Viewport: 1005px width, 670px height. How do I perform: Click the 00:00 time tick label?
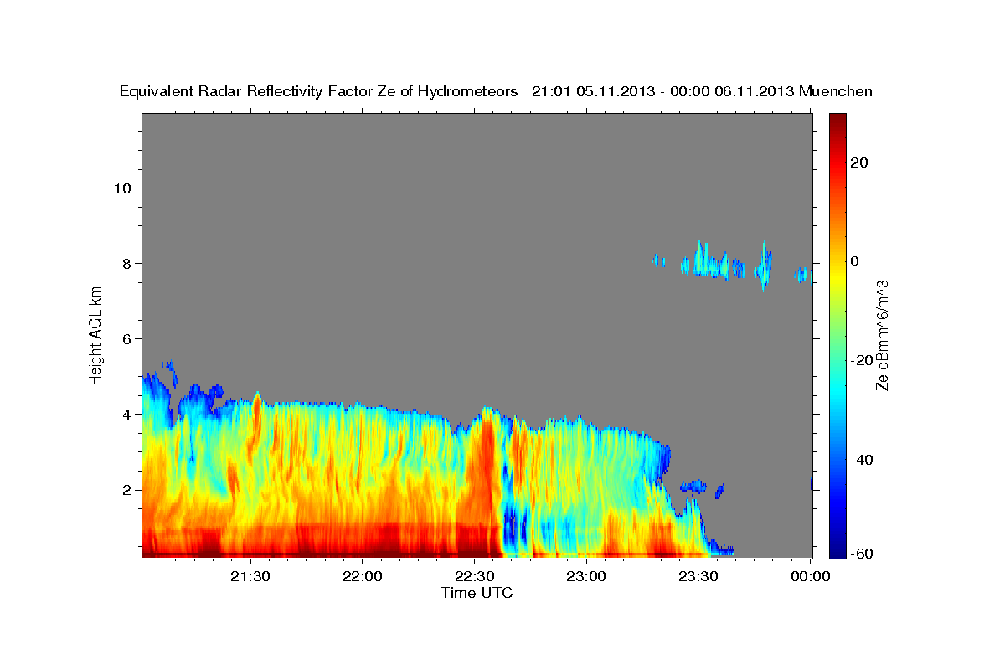click(810, 576)
